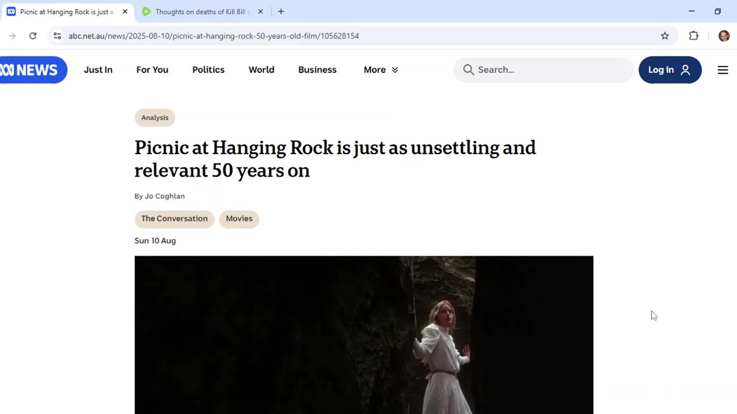Open the Movies topic tag
This screenshot has height=414, width=737.
pyautogui.click(x=239, y=218)
